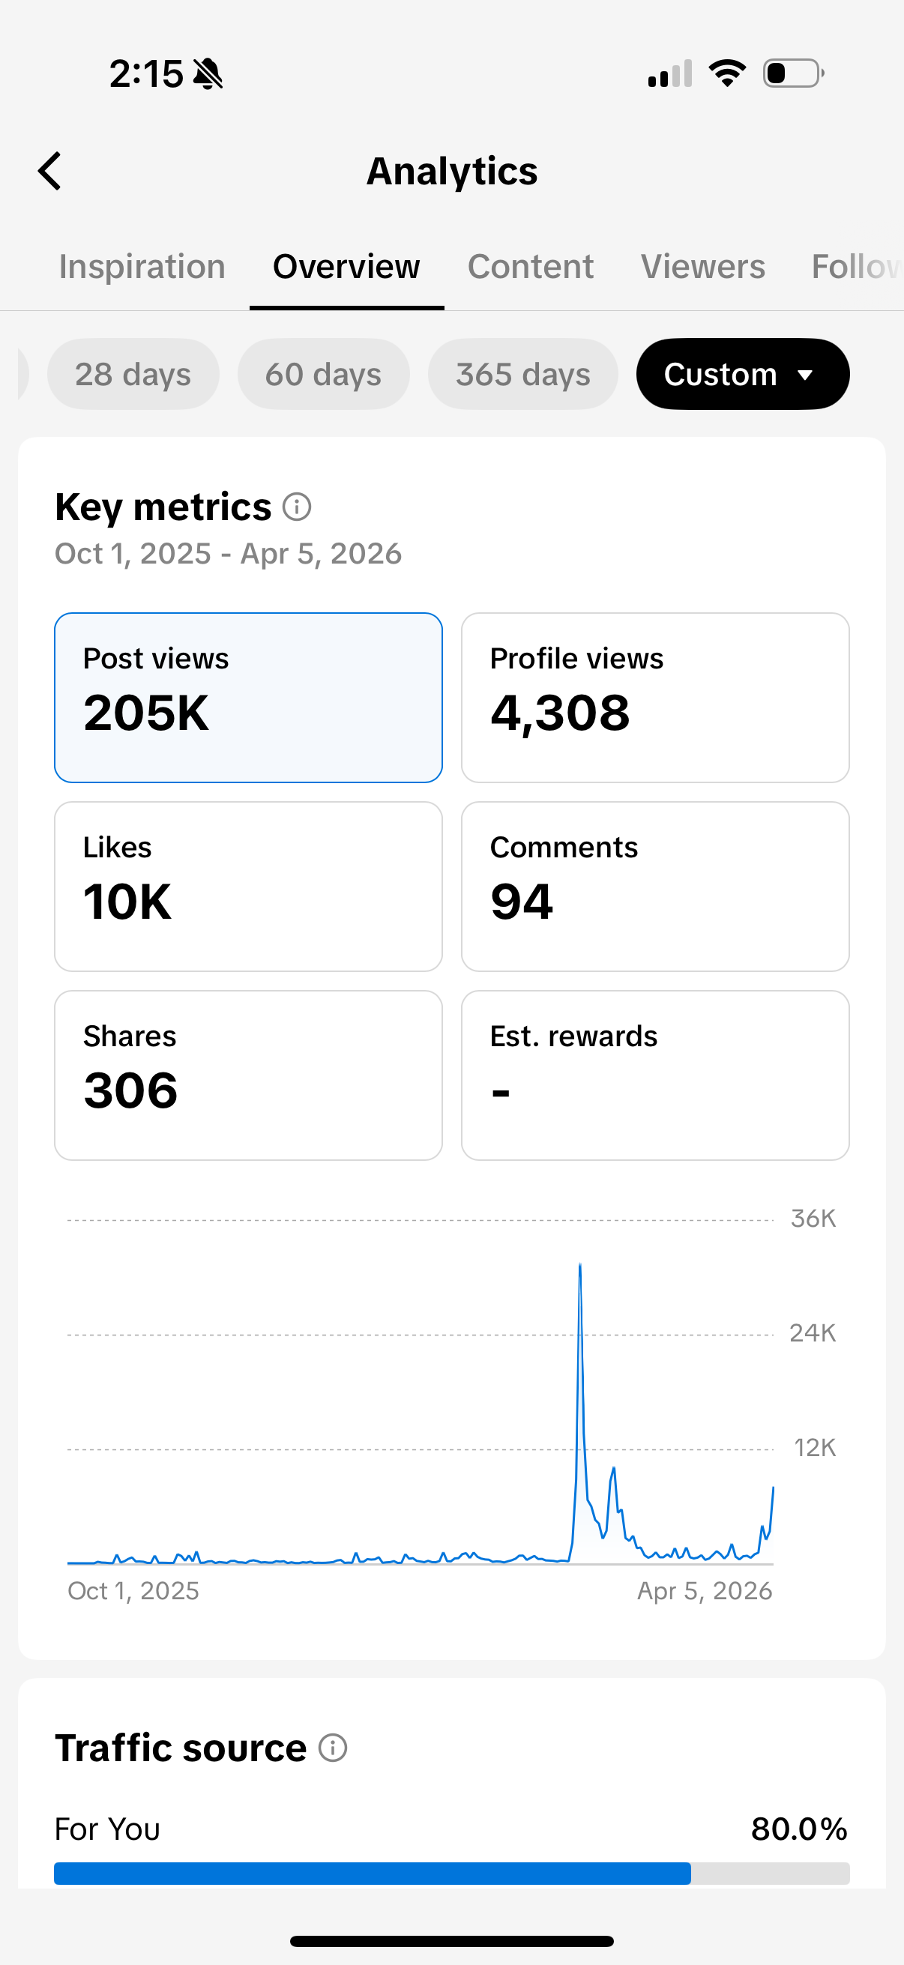
Task: Select the Profile views metric card
Action: click(655, 697)
